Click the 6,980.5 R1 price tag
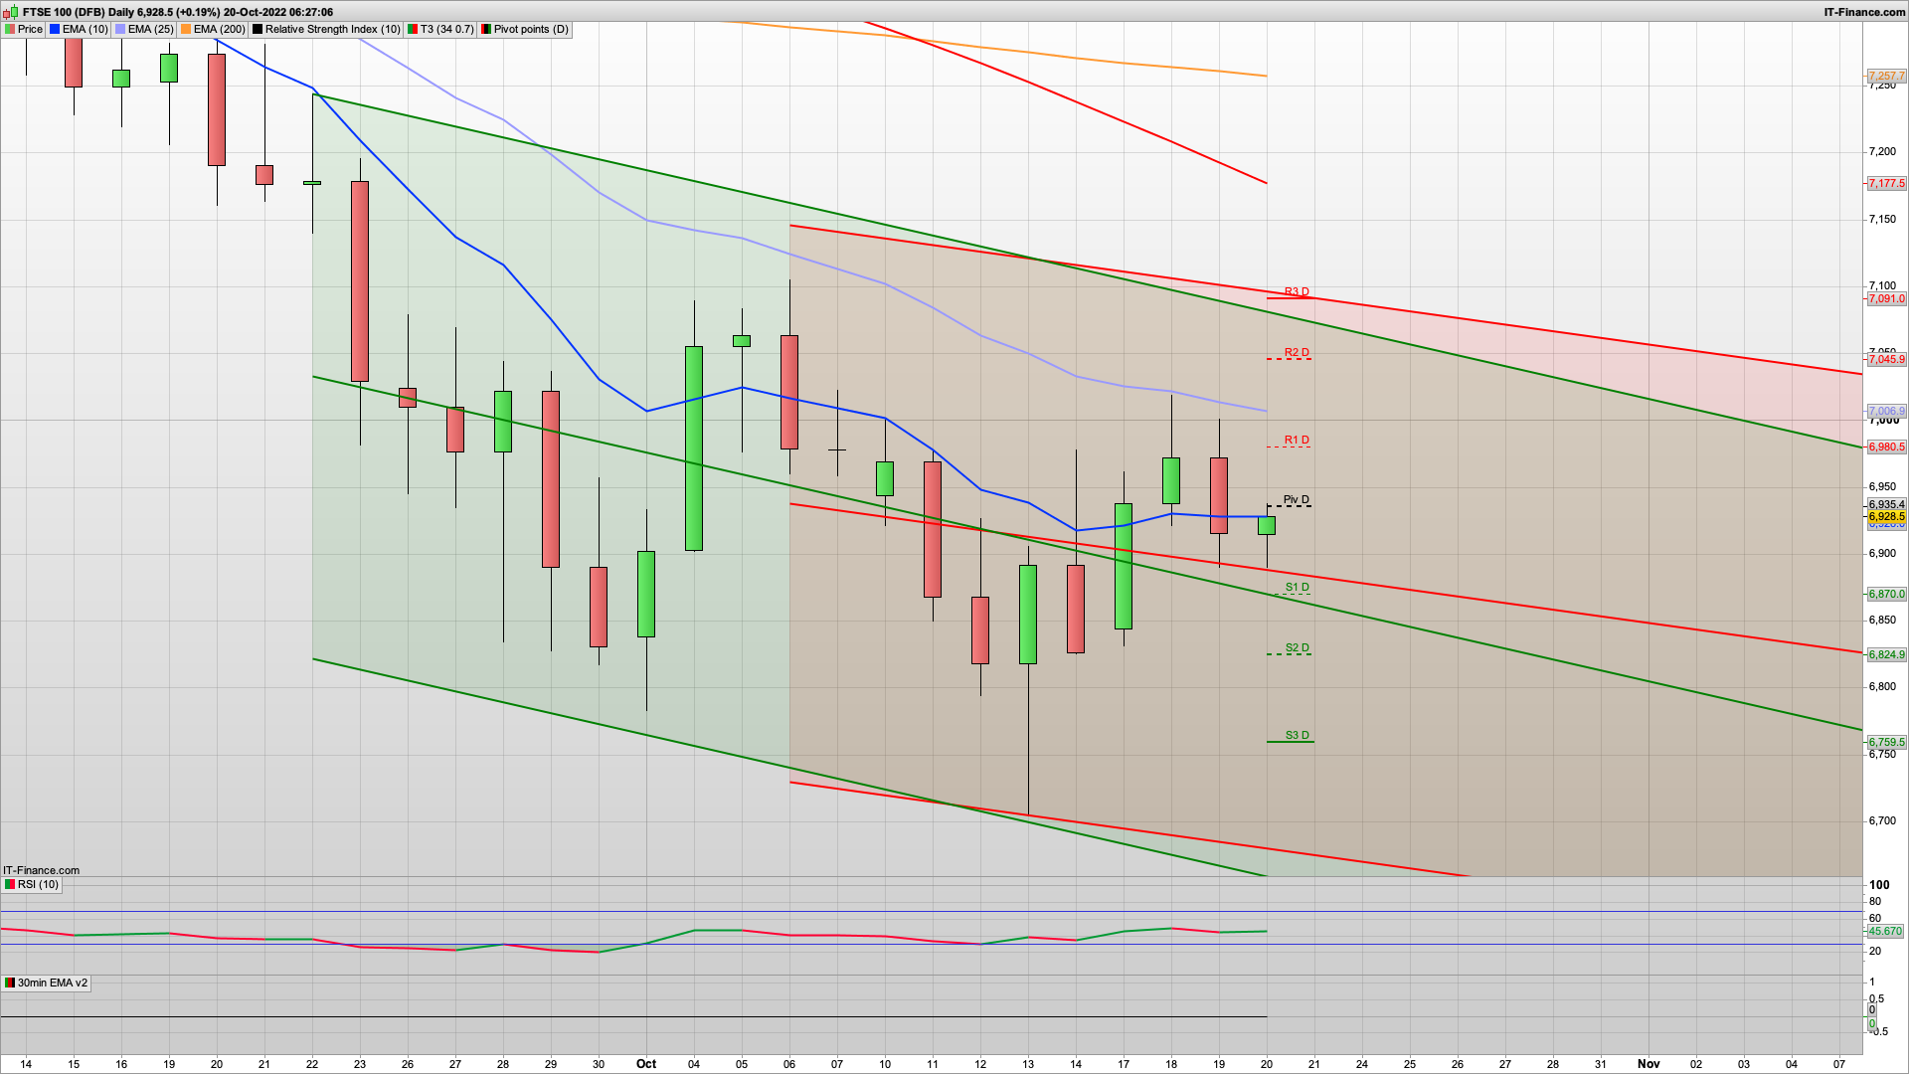 point(1886,447)
